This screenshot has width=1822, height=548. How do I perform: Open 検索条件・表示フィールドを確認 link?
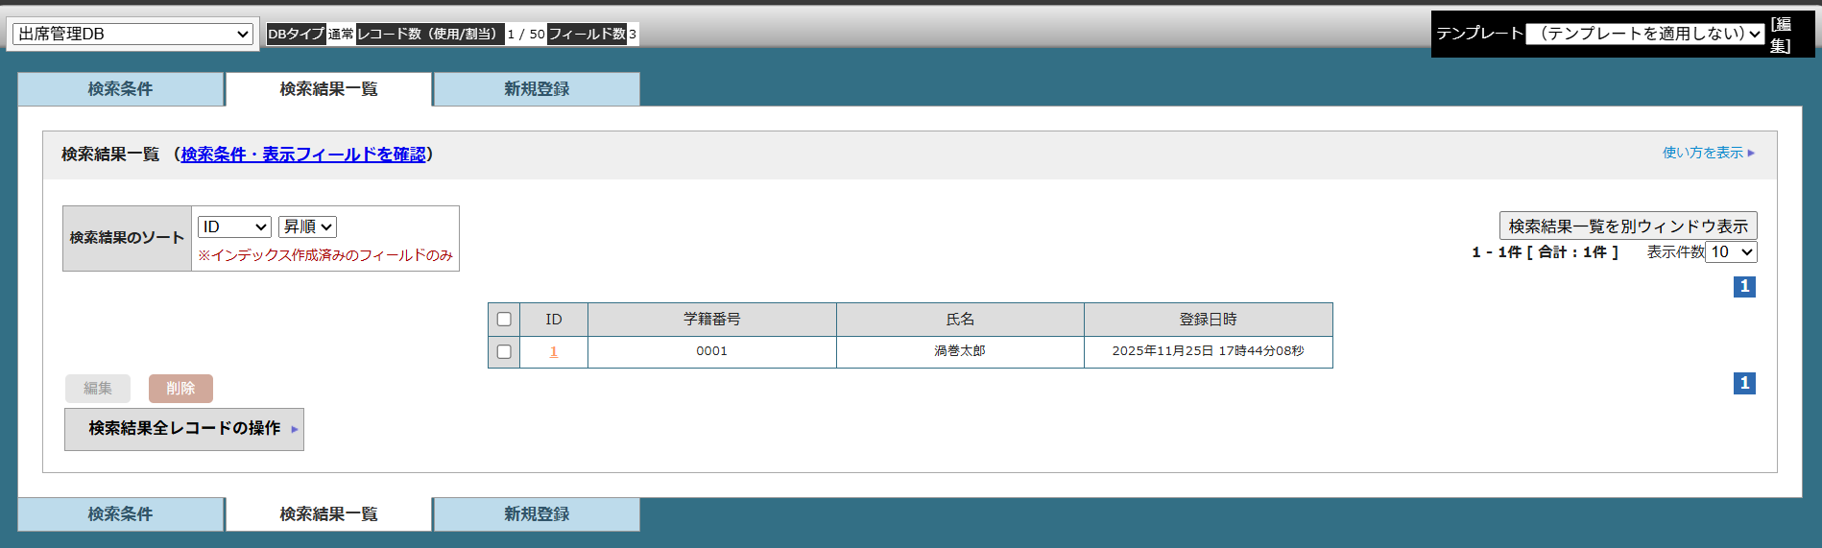(x=303, y=155)
